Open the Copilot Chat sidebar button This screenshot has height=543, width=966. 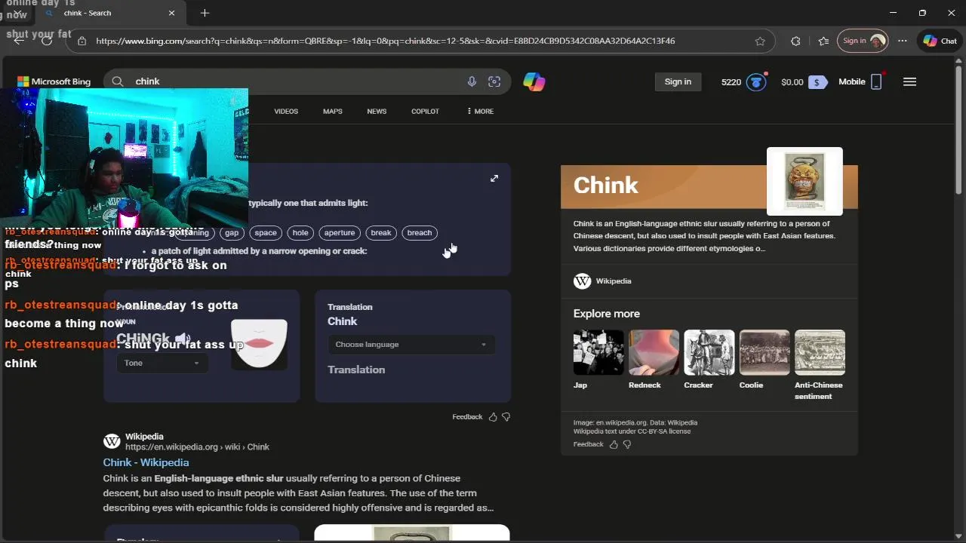point(940,41)
